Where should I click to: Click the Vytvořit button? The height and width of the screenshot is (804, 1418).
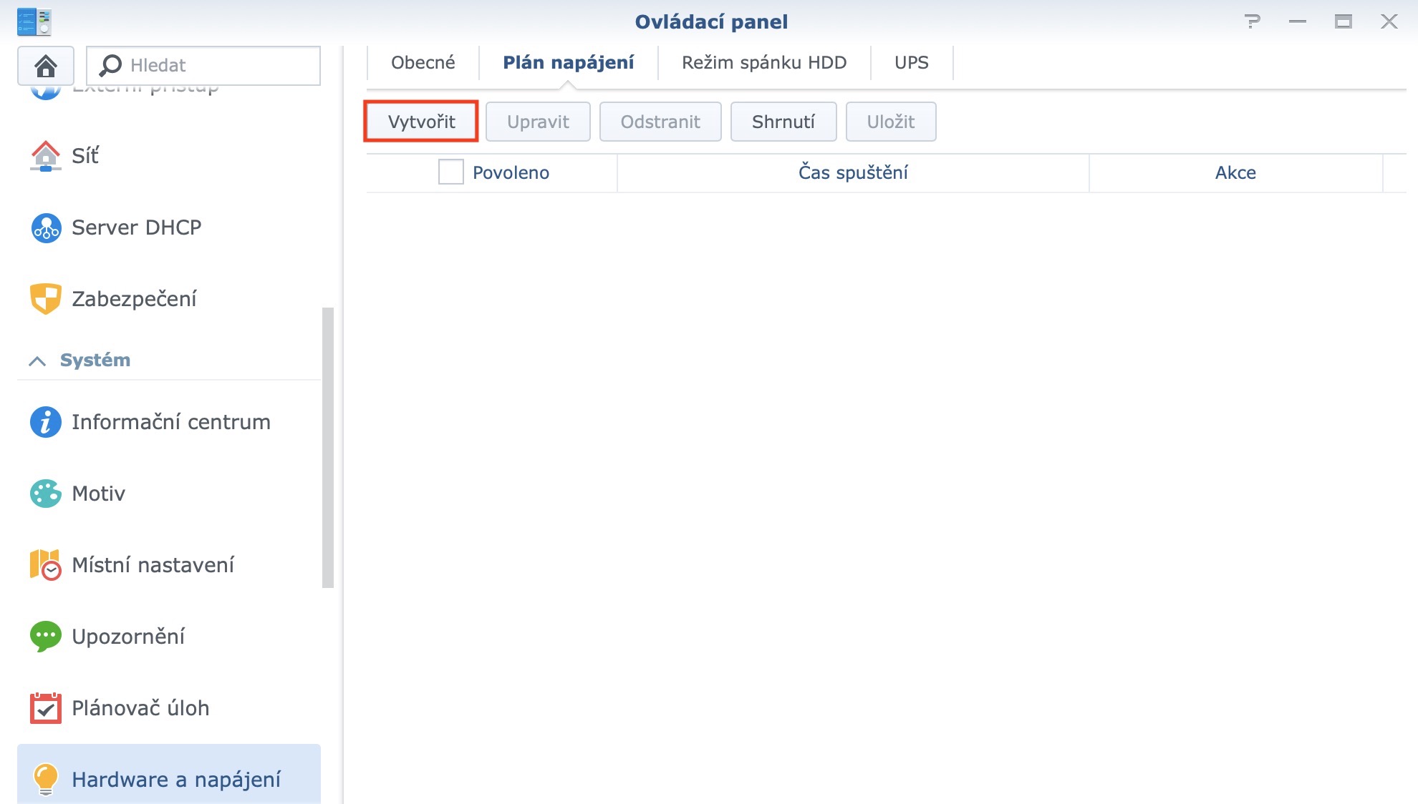(420, 121)
